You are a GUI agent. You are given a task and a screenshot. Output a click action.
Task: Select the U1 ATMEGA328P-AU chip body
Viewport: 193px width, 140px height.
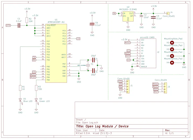pos(56,53)
